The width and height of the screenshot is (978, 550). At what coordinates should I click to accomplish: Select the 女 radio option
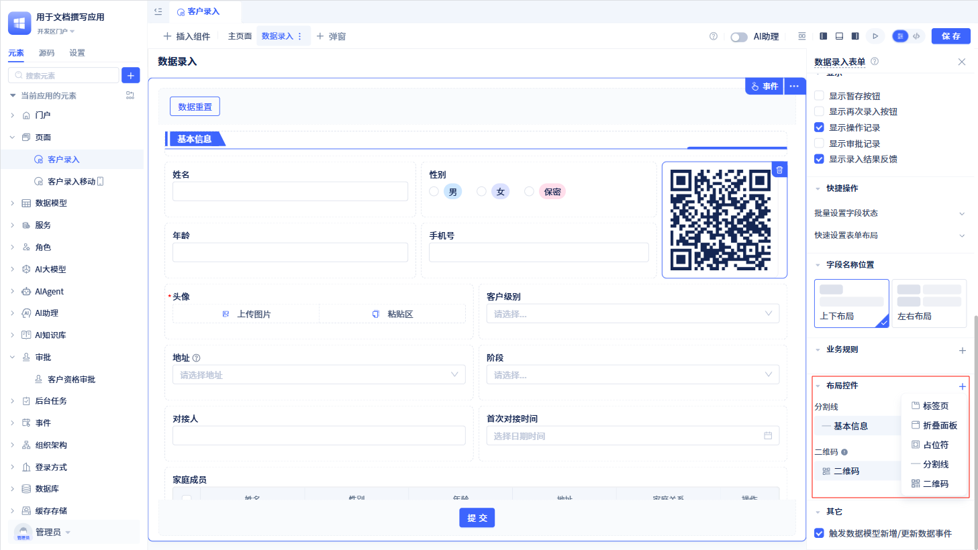pyautogui.click(x=481, y=192)
